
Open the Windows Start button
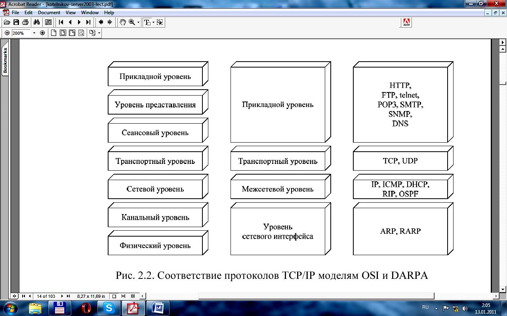coord(10,308)
